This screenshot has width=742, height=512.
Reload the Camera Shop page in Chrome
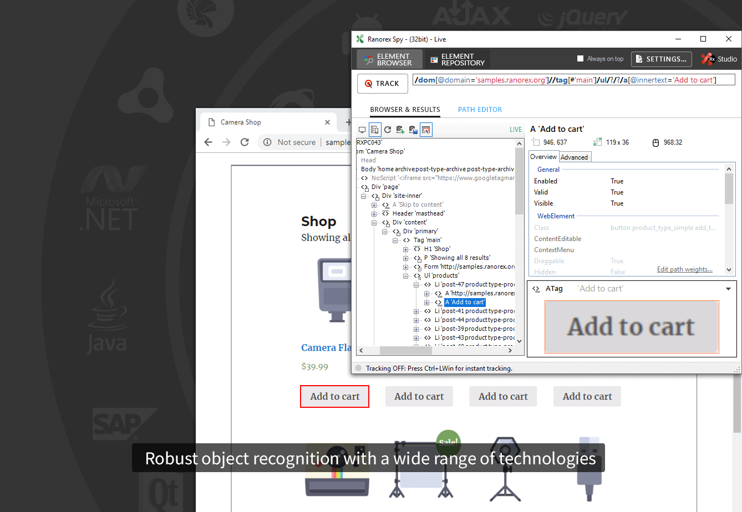coord(245,142)
